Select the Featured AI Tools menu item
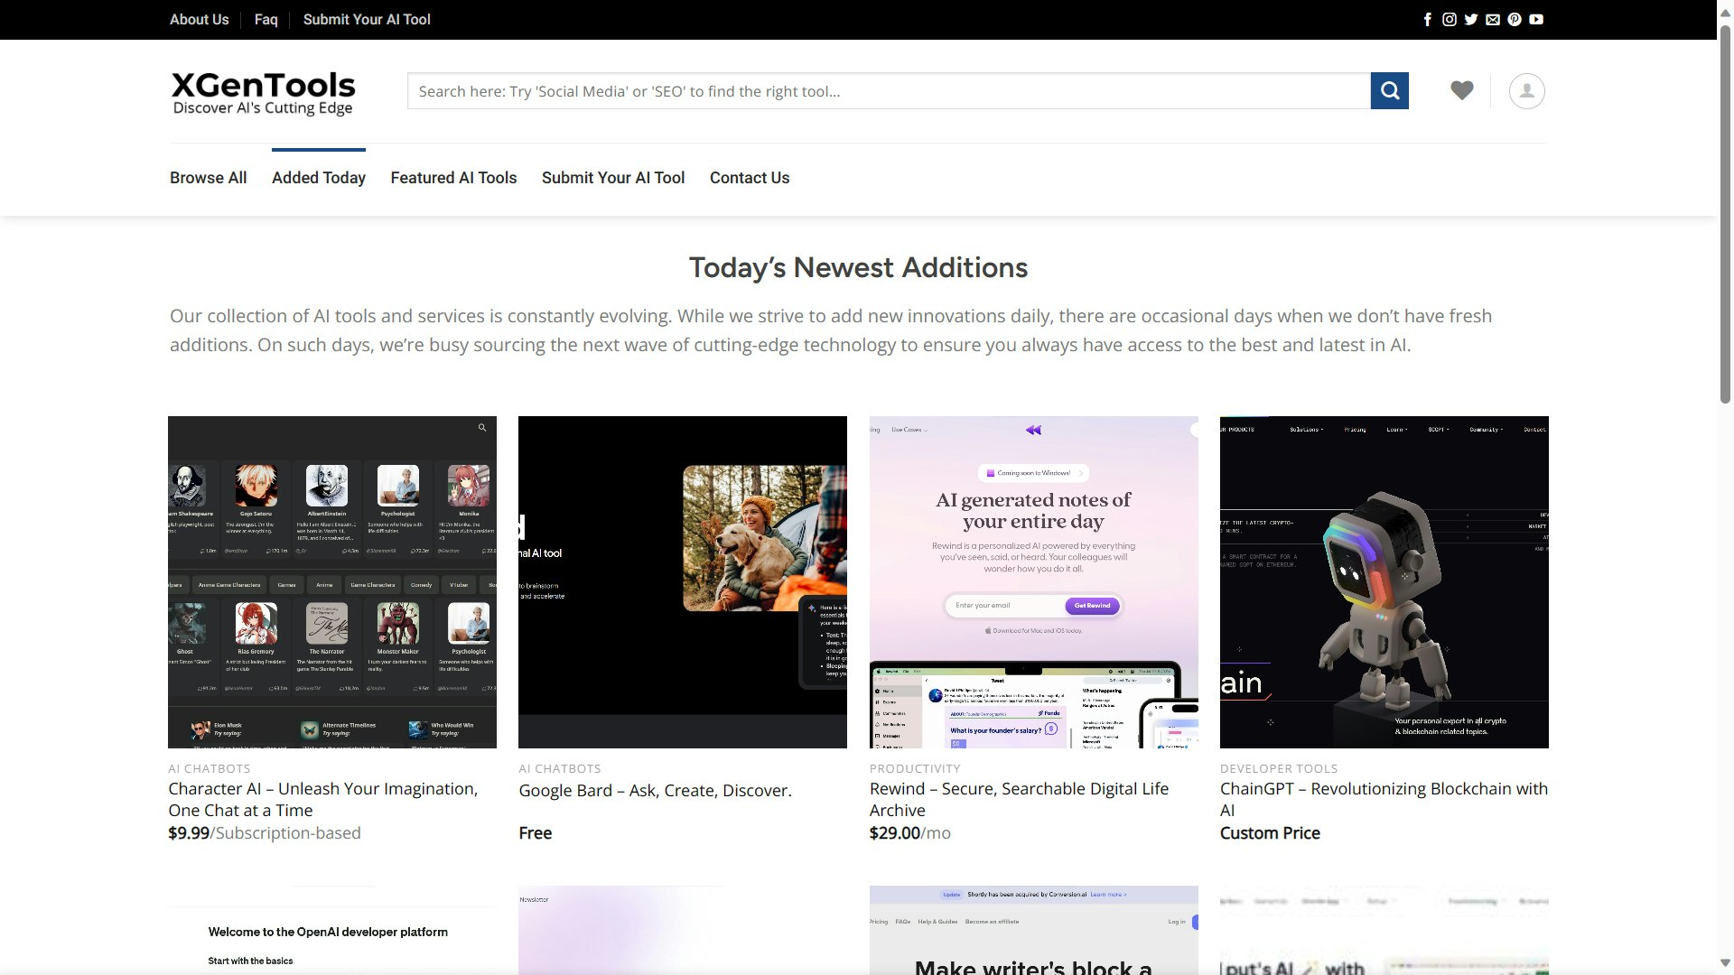The height and width of the screenshot is (975, 1734). click(x=453, y=178)
